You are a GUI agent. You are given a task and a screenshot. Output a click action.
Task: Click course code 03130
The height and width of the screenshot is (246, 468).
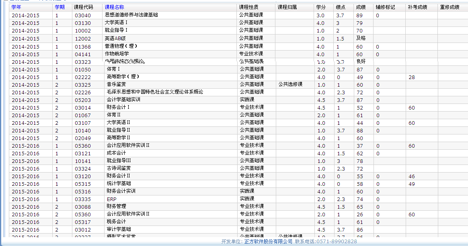click(x=83, y=23)
